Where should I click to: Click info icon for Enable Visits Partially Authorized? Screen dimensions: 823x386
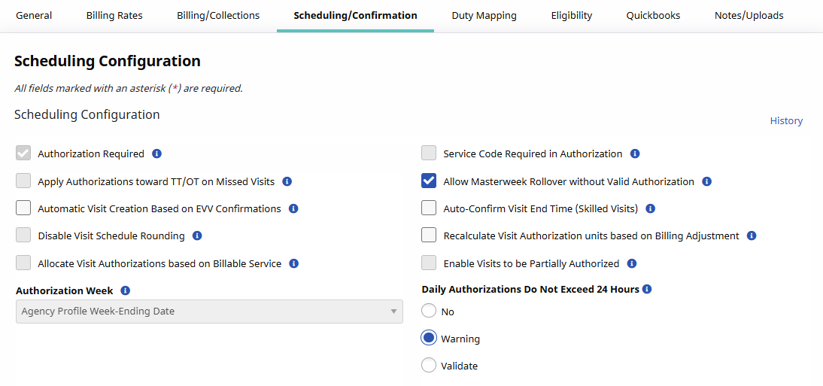pos(632,263)
